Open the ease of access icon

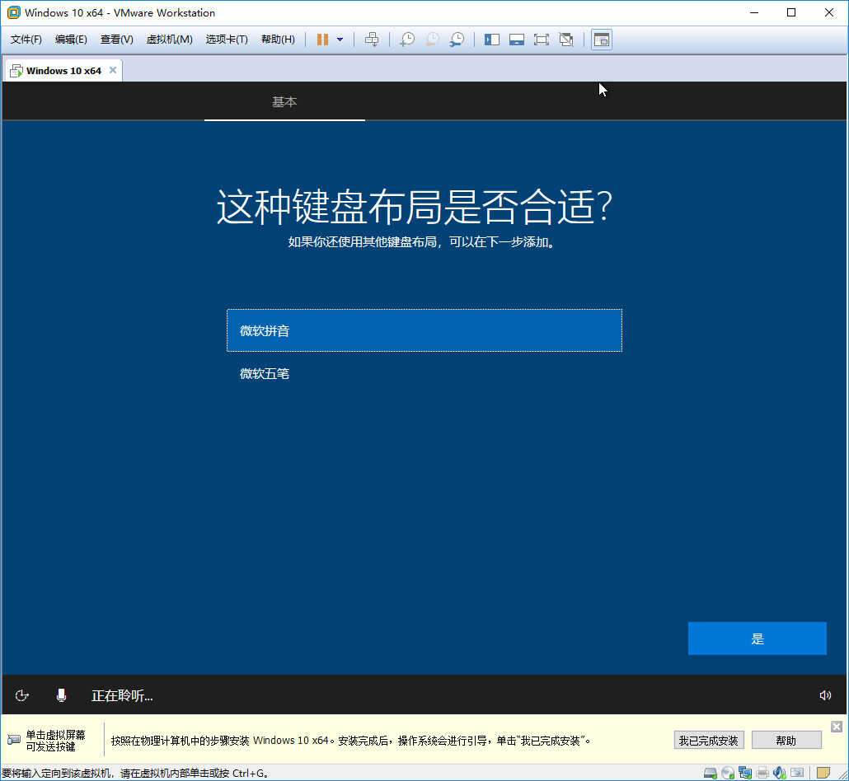21,695
